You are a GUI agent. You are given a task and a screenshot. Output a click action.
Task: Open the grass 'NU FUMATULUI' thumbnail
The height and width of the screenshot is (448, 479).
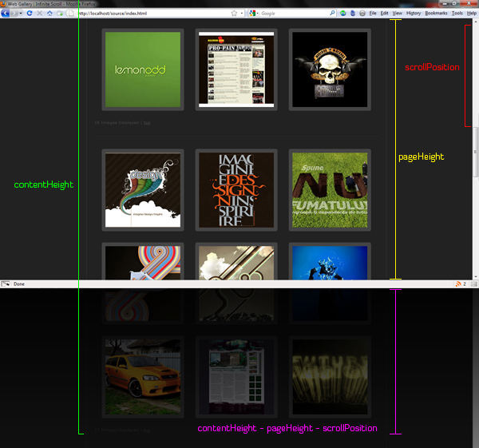pyautogui.click(x=330, y=190)
